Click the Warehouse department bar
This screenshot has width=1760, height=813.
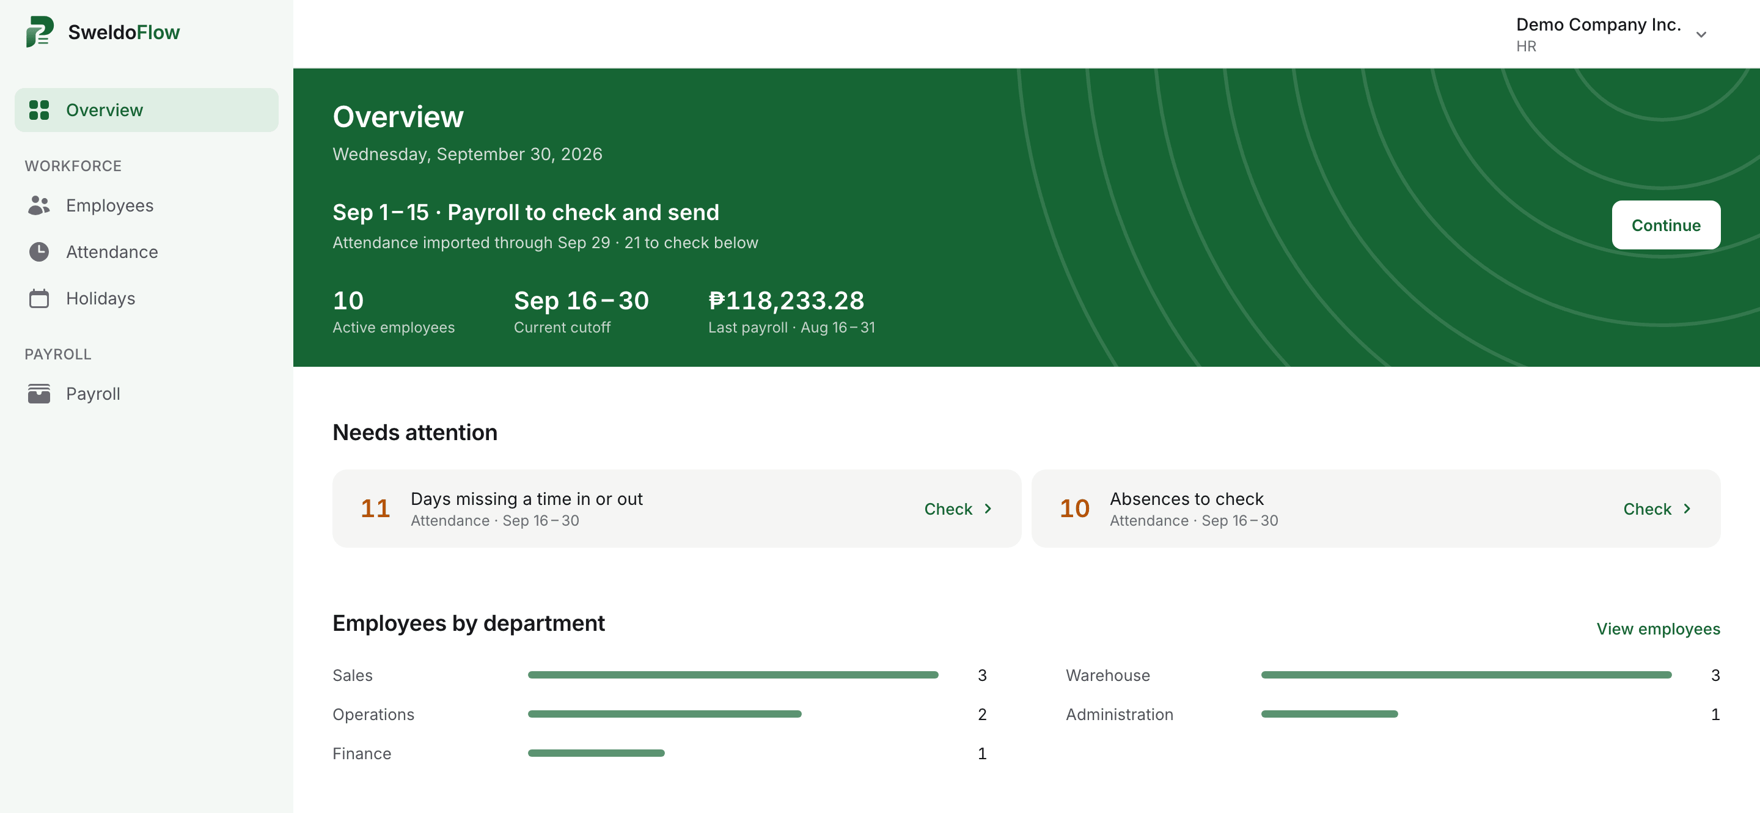pyautogui.click(x=1465, y=675)
